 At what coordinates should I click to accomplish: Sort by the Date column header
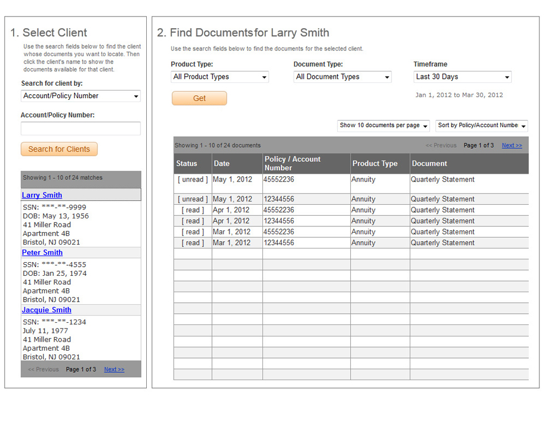(222, 163)
